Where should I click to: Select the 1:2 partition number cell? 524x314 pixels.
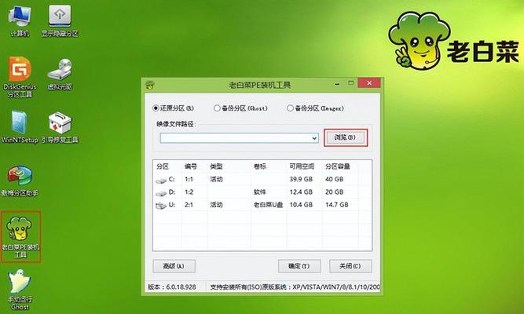pyautogui.click(x=189, y=192)
